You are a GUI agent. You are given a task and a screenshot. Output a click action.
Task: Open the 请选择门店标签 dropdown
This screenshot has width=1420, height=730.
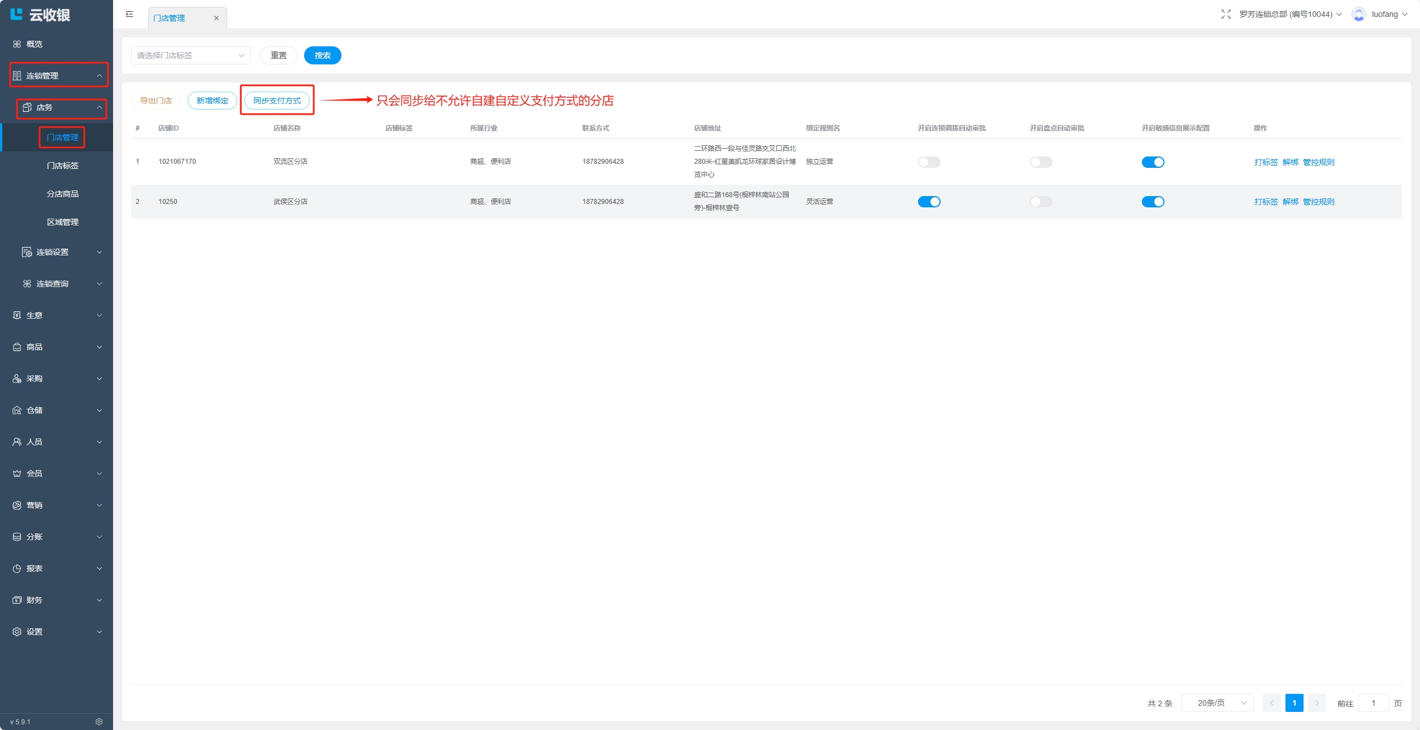coord(191,55)
